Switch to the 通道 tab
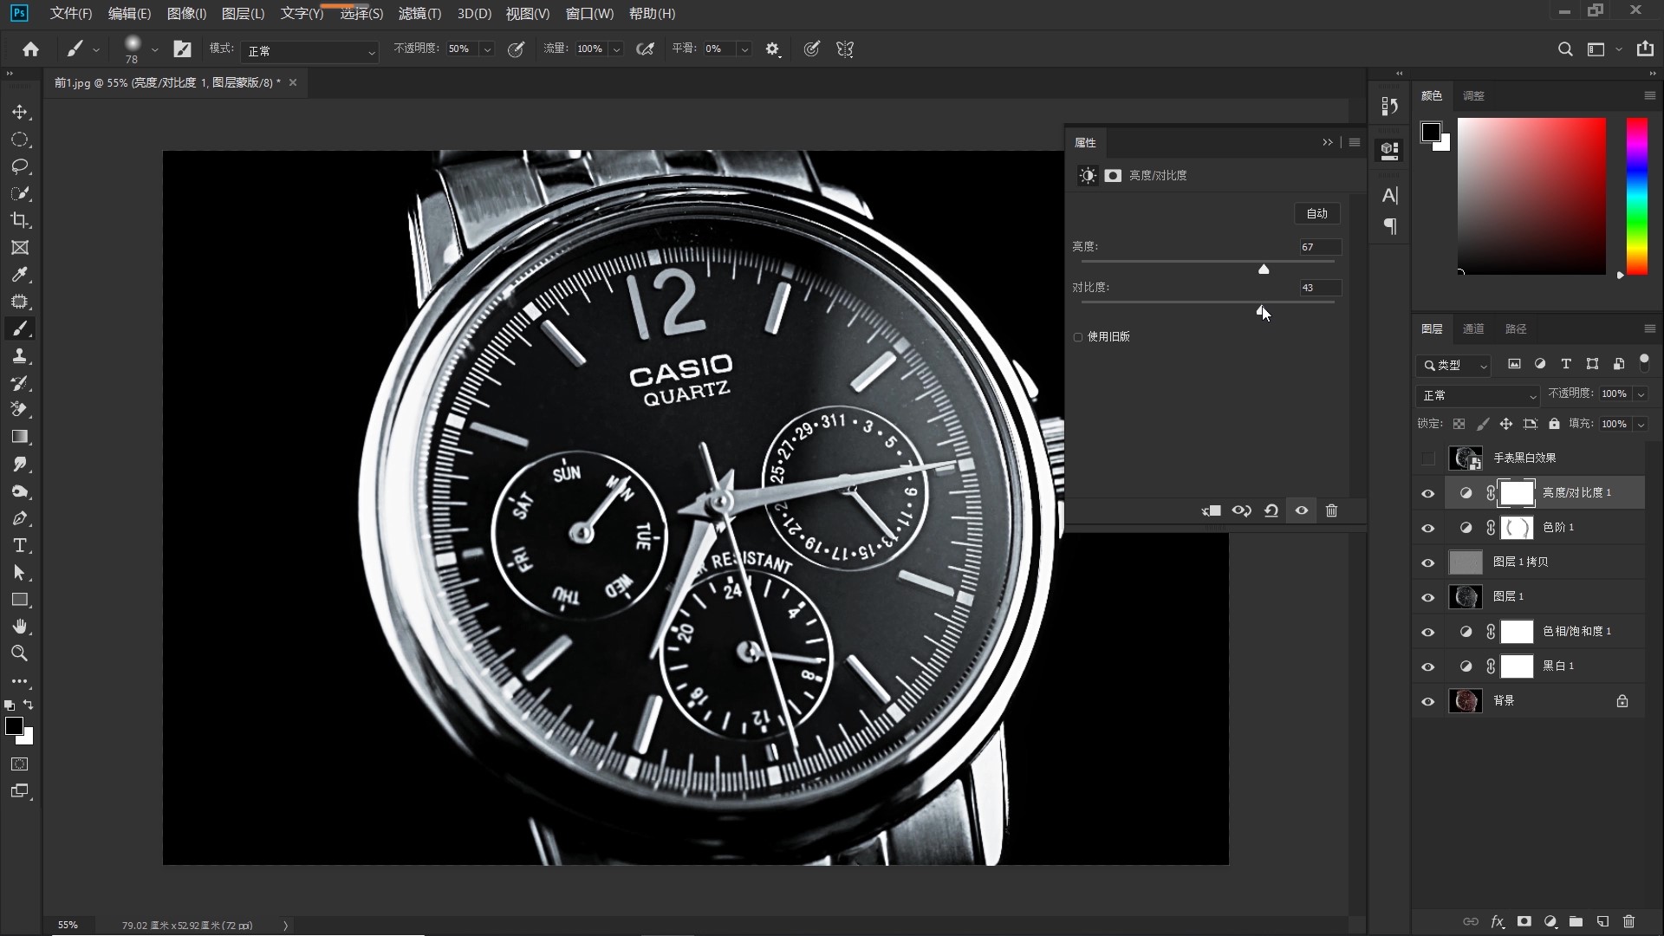Screen dimensions: 1664x936 coord(1473,328)
